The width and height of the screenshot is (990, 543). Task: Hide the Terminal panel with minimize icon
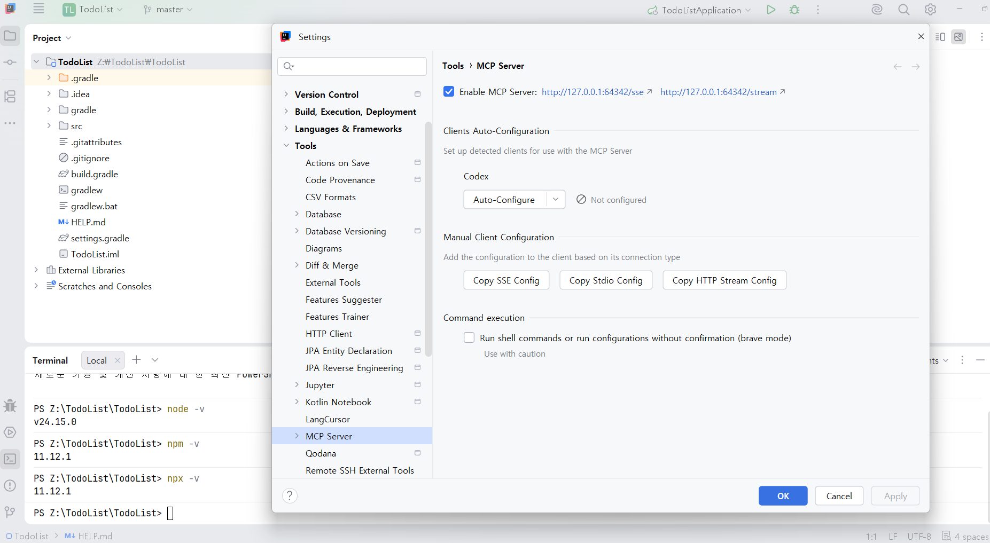tap(980, 360)
